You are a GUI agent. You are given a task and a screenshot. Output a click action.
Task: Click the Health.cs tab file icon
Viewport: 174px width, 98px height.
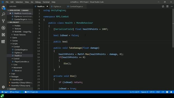(36, 7)
